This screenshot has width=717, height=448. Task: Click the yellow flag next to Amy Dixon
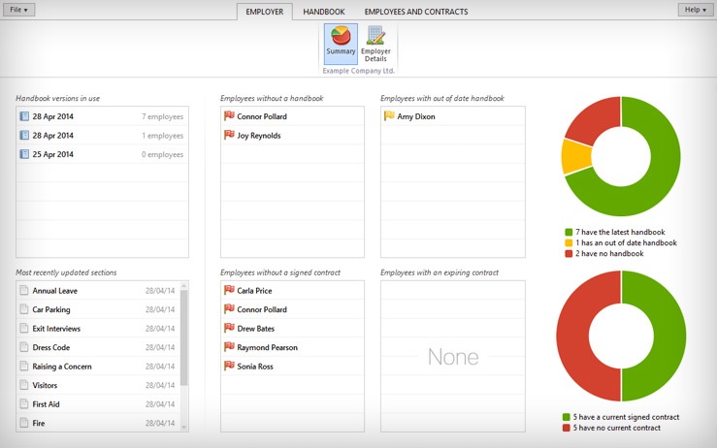pyautogui.click(x=389, y=116)
